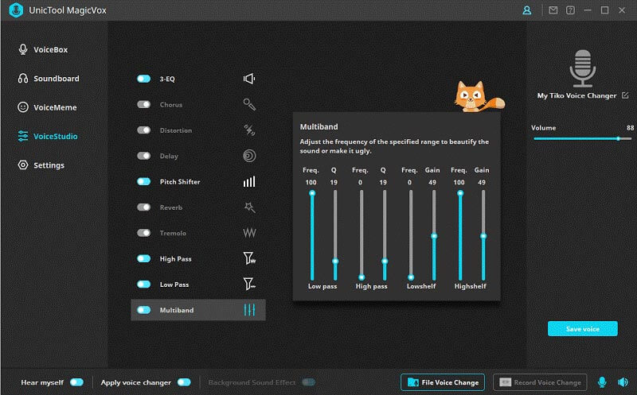
Task: Select the Pitch Shifter effect row
Action: click(198, 182)
